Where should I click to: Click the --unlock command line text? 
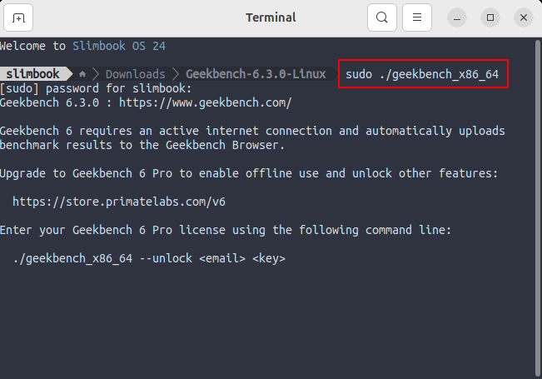(149, 258)
